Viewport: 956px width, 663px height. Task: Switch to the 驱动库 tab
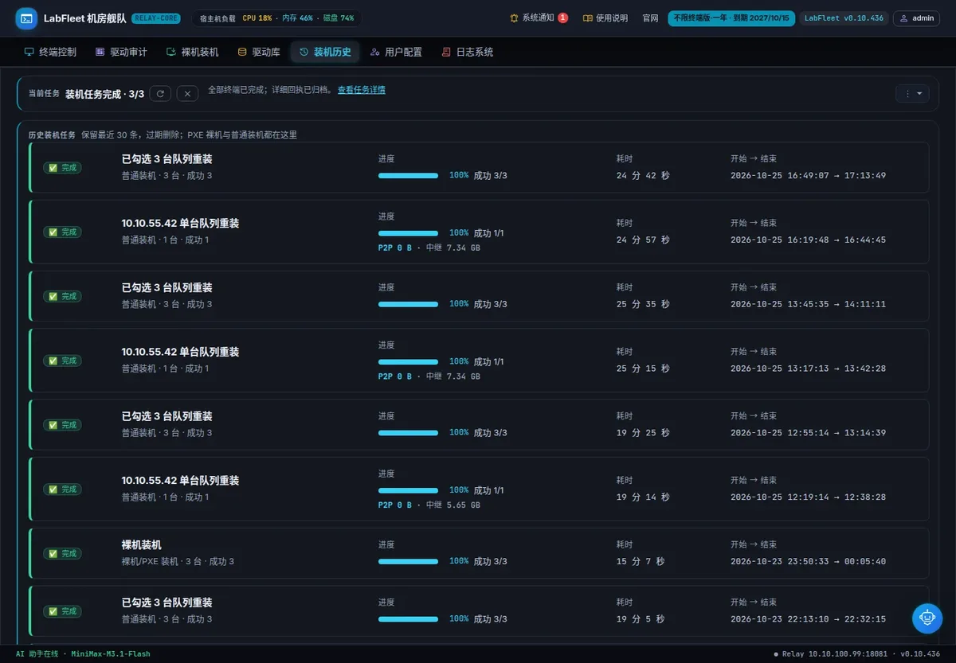tap(259, 53)
